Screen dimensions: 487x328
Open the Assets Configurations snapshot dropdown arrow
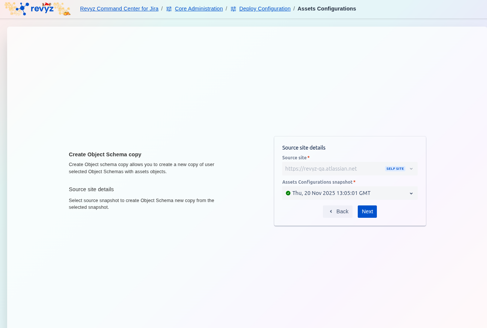411,193
